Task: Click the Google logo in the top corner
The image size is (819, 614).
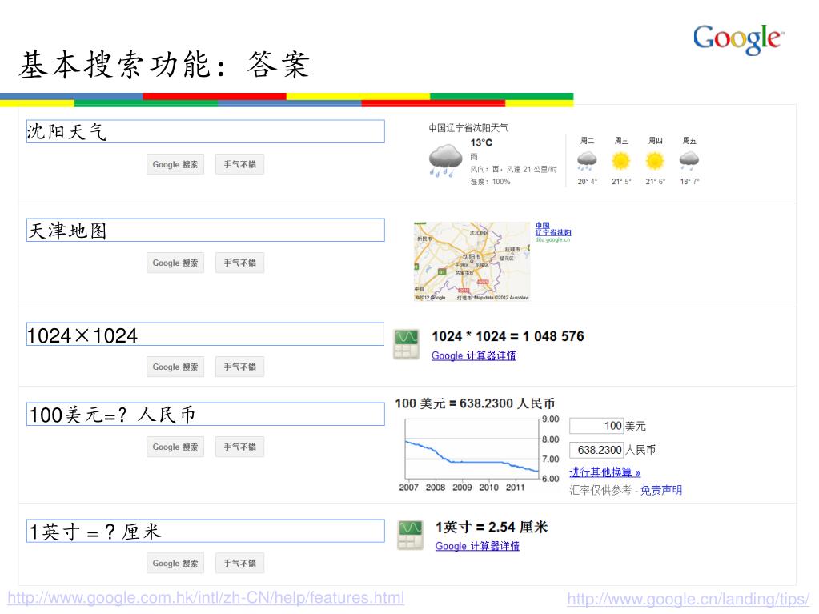Action: pos(738,39)
